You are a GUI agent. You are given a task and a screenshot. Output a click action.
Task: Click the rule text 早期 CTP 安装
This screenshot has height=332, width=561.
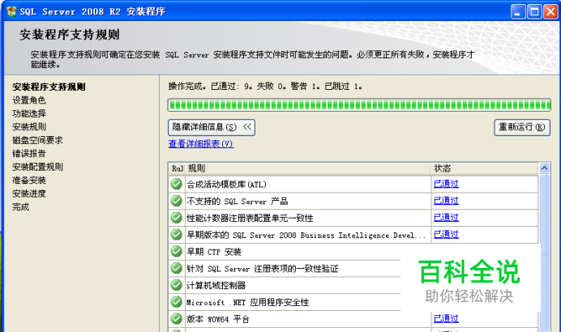pos(214,252)
